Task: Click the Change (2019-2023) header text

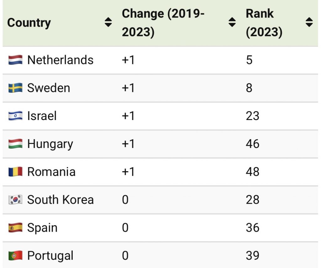Action: [163, 23]
